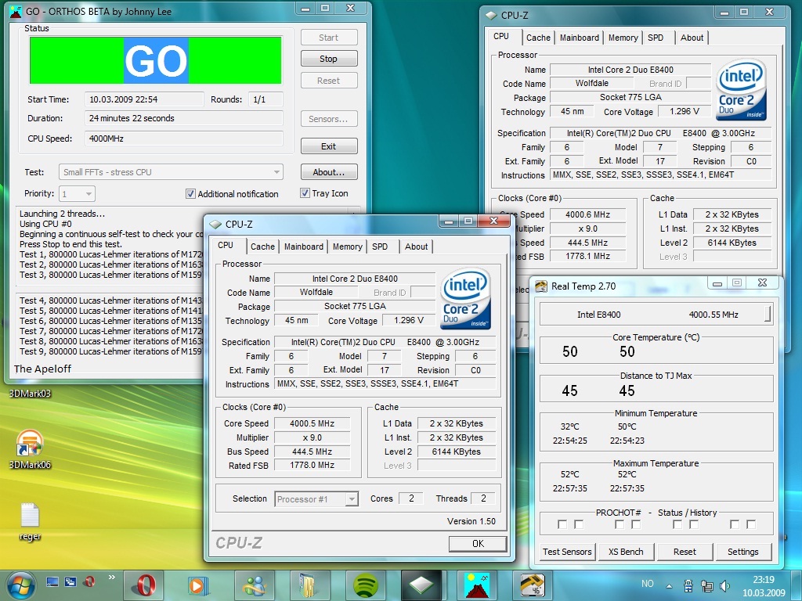Click back CPU-Z title bar icon
This screenshot has width=802, height=601.
pos(492,16)
